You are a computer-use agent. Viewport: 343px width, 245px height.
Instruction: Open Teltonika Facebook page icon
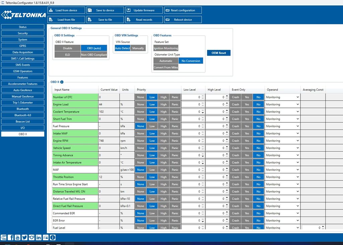tap(11, 237)
